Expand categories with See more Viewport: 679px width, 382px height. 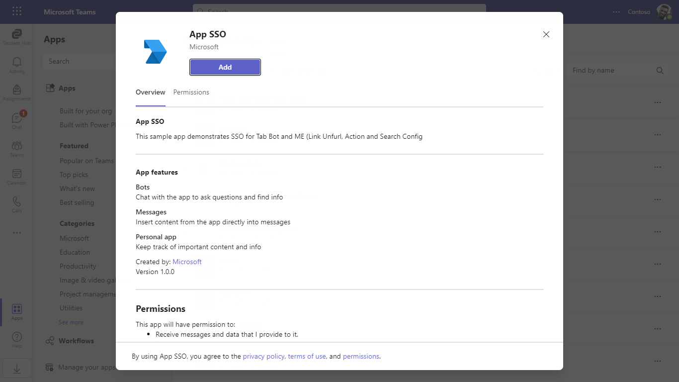point(71,322)
